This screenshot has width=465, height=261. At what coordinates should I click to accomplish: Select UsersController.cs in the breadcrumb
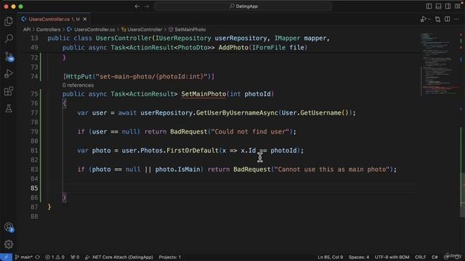91,30
